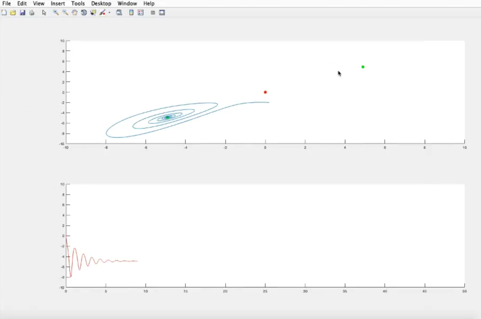
Task: Select the Edit Plot arrow tool
Action: [x=44, y=13]
